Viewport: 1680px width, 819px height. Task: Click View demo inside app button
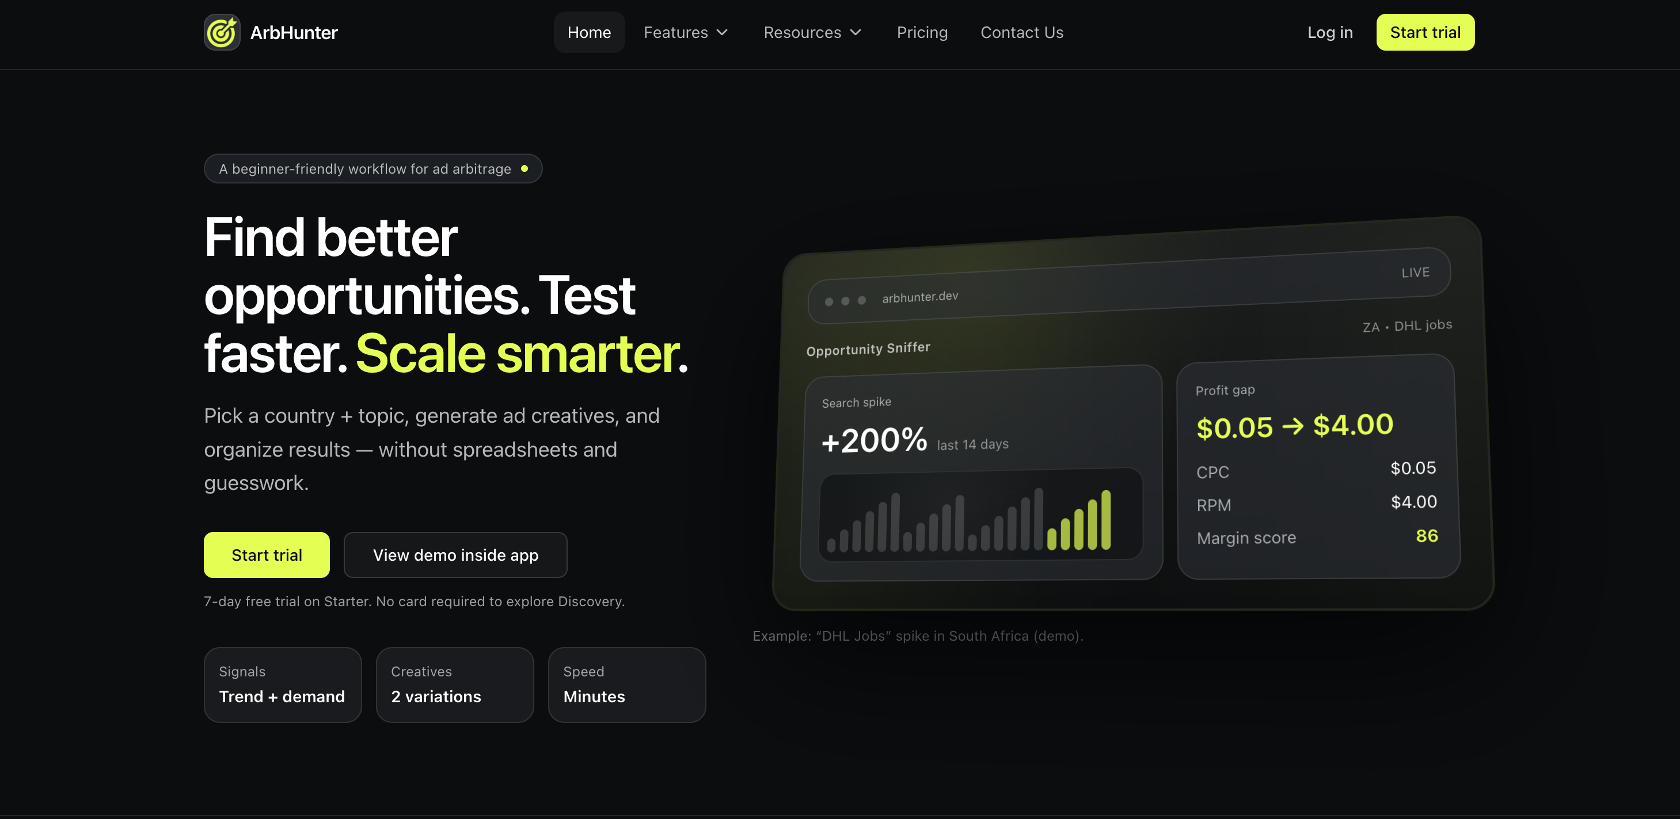455,555
